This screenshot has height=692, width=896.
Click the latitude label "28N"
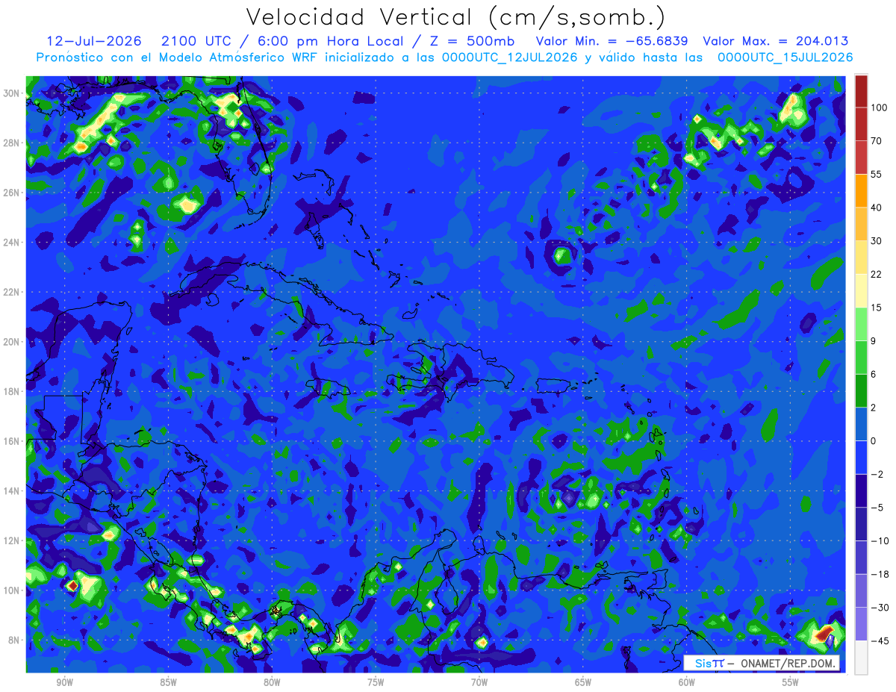click(x=10, y=143)
